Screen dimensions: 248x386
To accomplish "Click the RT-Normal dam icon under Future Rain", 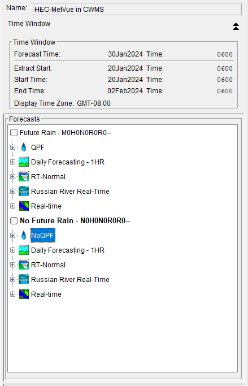I will click(24, 176).
